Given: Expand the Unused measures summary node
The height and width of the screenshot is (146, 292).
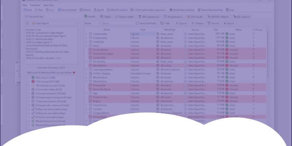Looking at the screenshot, I should 29,94.
